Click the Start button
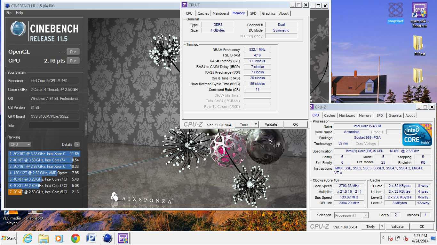437x245 pixels. click(x=9, y=238)
